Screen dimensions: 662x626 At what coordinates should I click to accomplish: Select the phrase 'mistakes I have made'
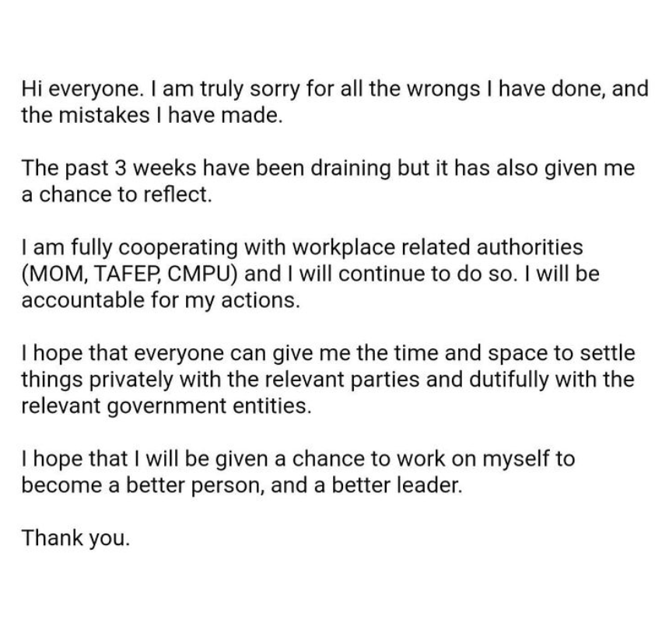click(170, 115)
